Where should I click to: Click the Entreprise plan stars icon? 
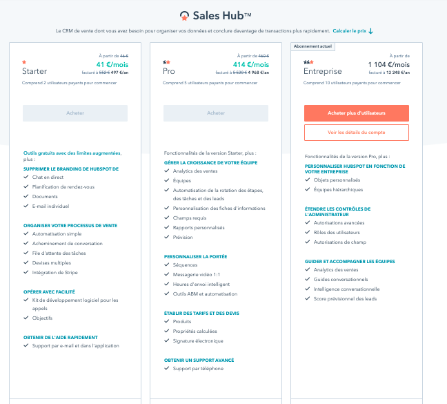308,62
